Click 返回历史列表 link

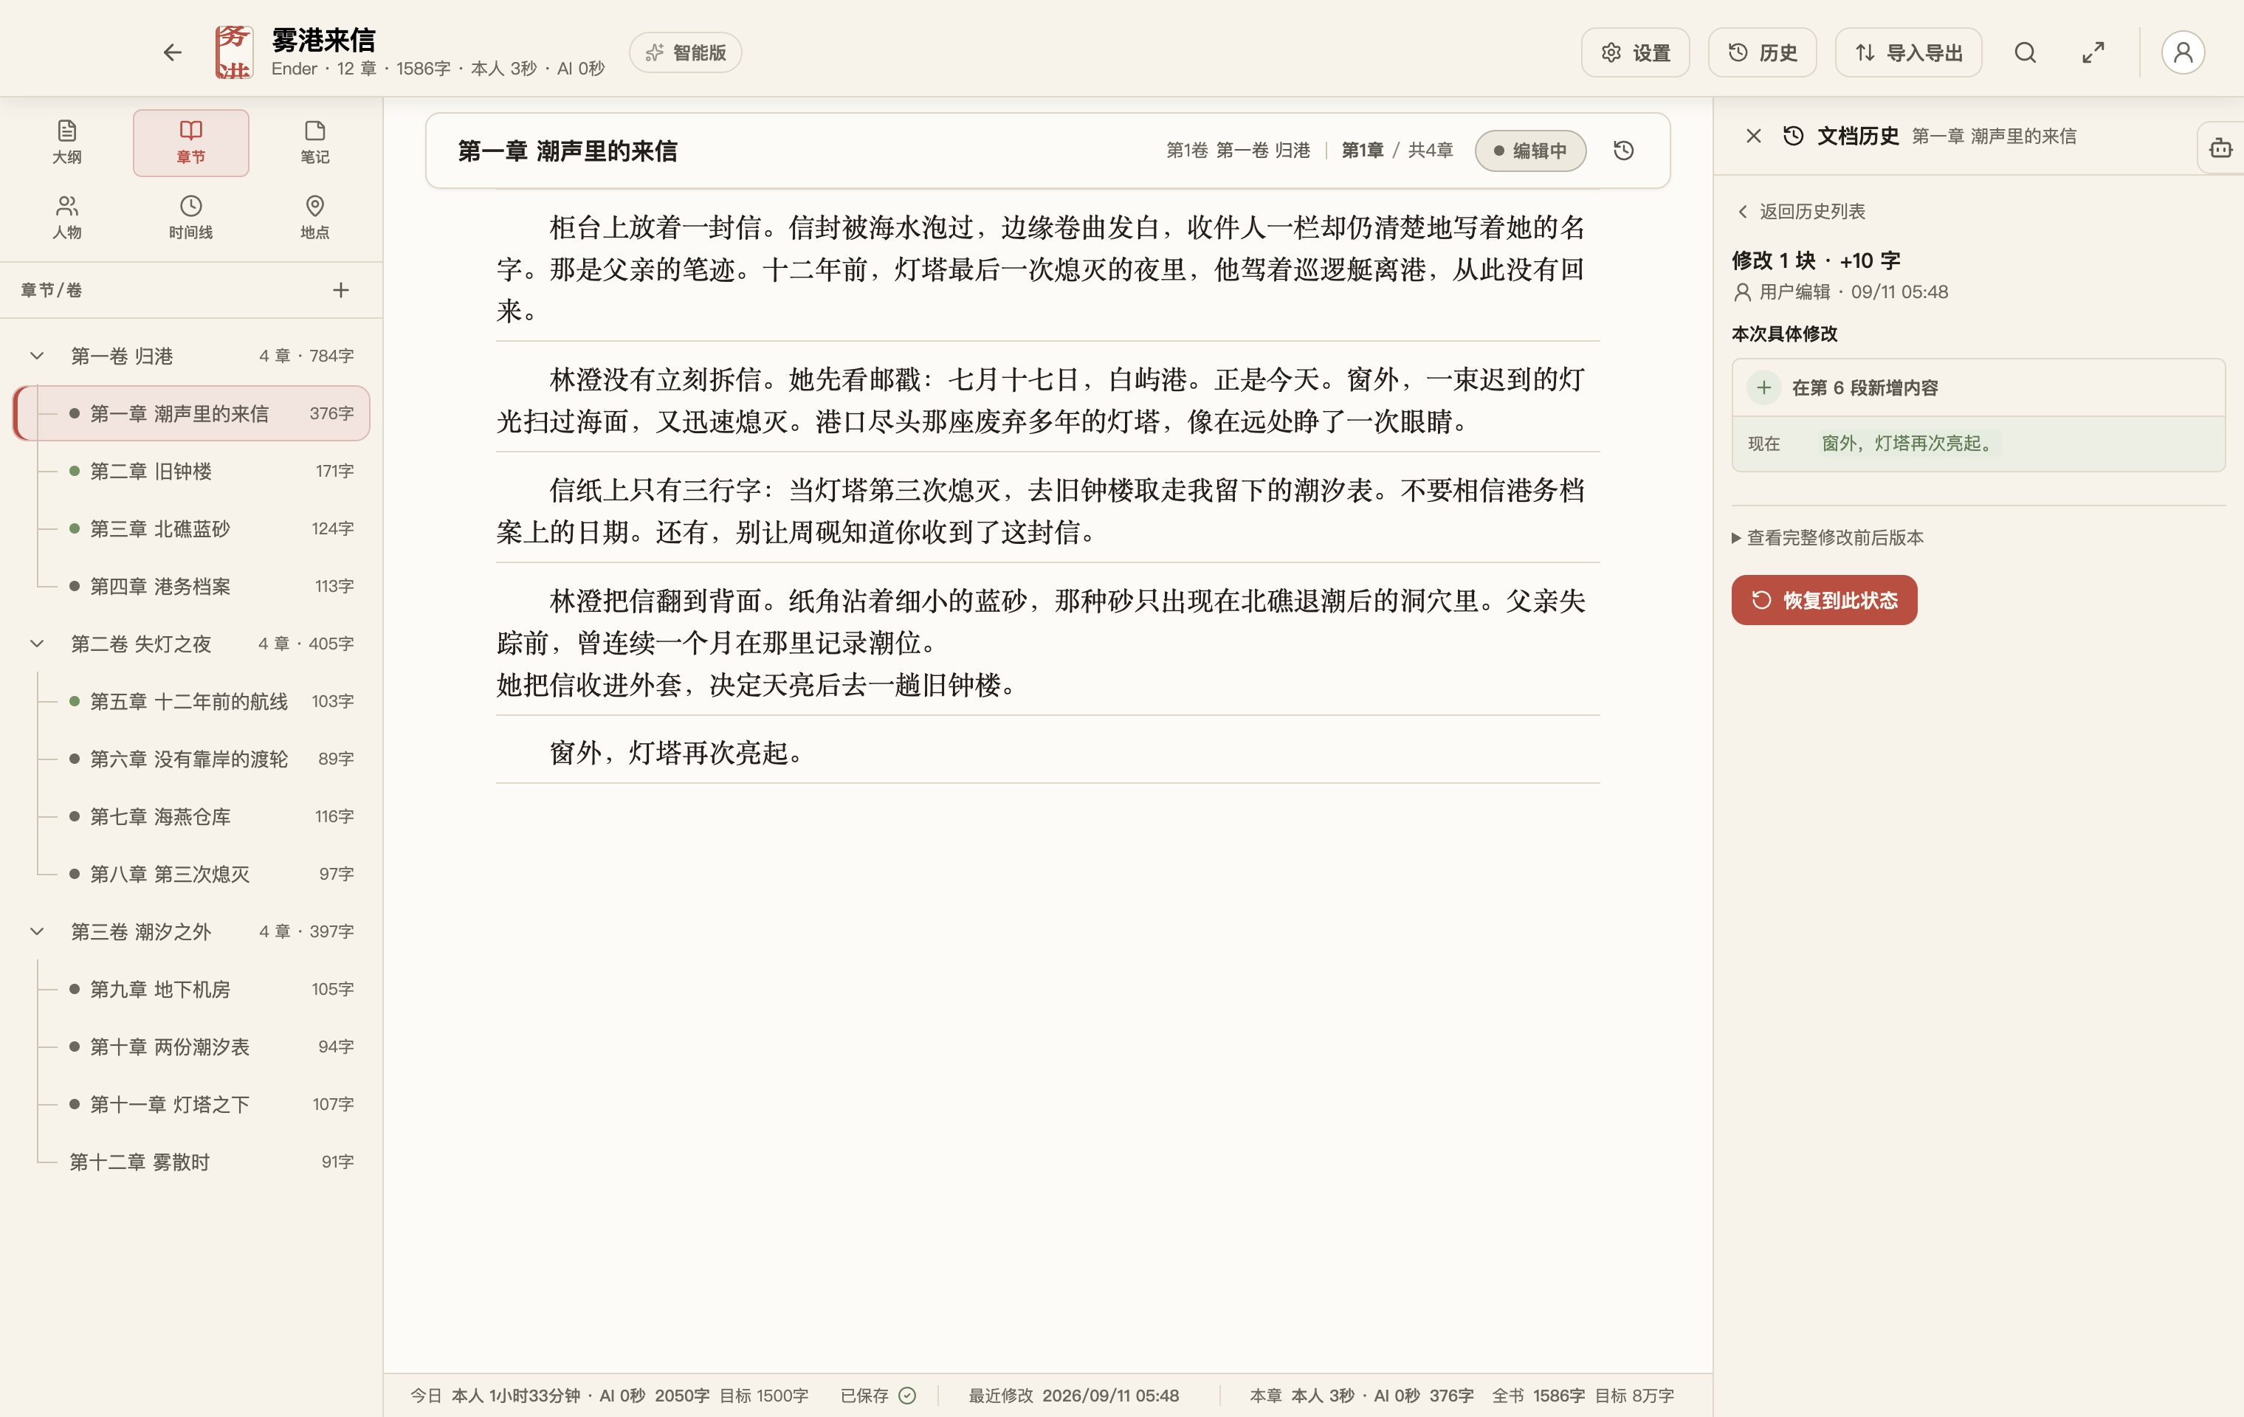coord(1801,212)
